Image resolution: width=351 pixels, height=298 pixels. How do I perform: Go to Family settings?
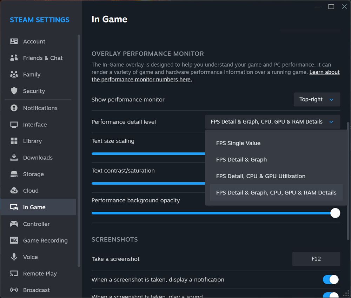pyautogui.click(x=38, y=74)
